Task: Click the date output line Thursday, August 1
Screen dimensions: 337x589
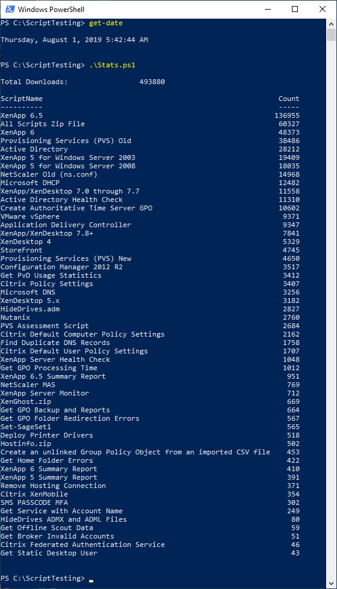Action: (75, 40)
